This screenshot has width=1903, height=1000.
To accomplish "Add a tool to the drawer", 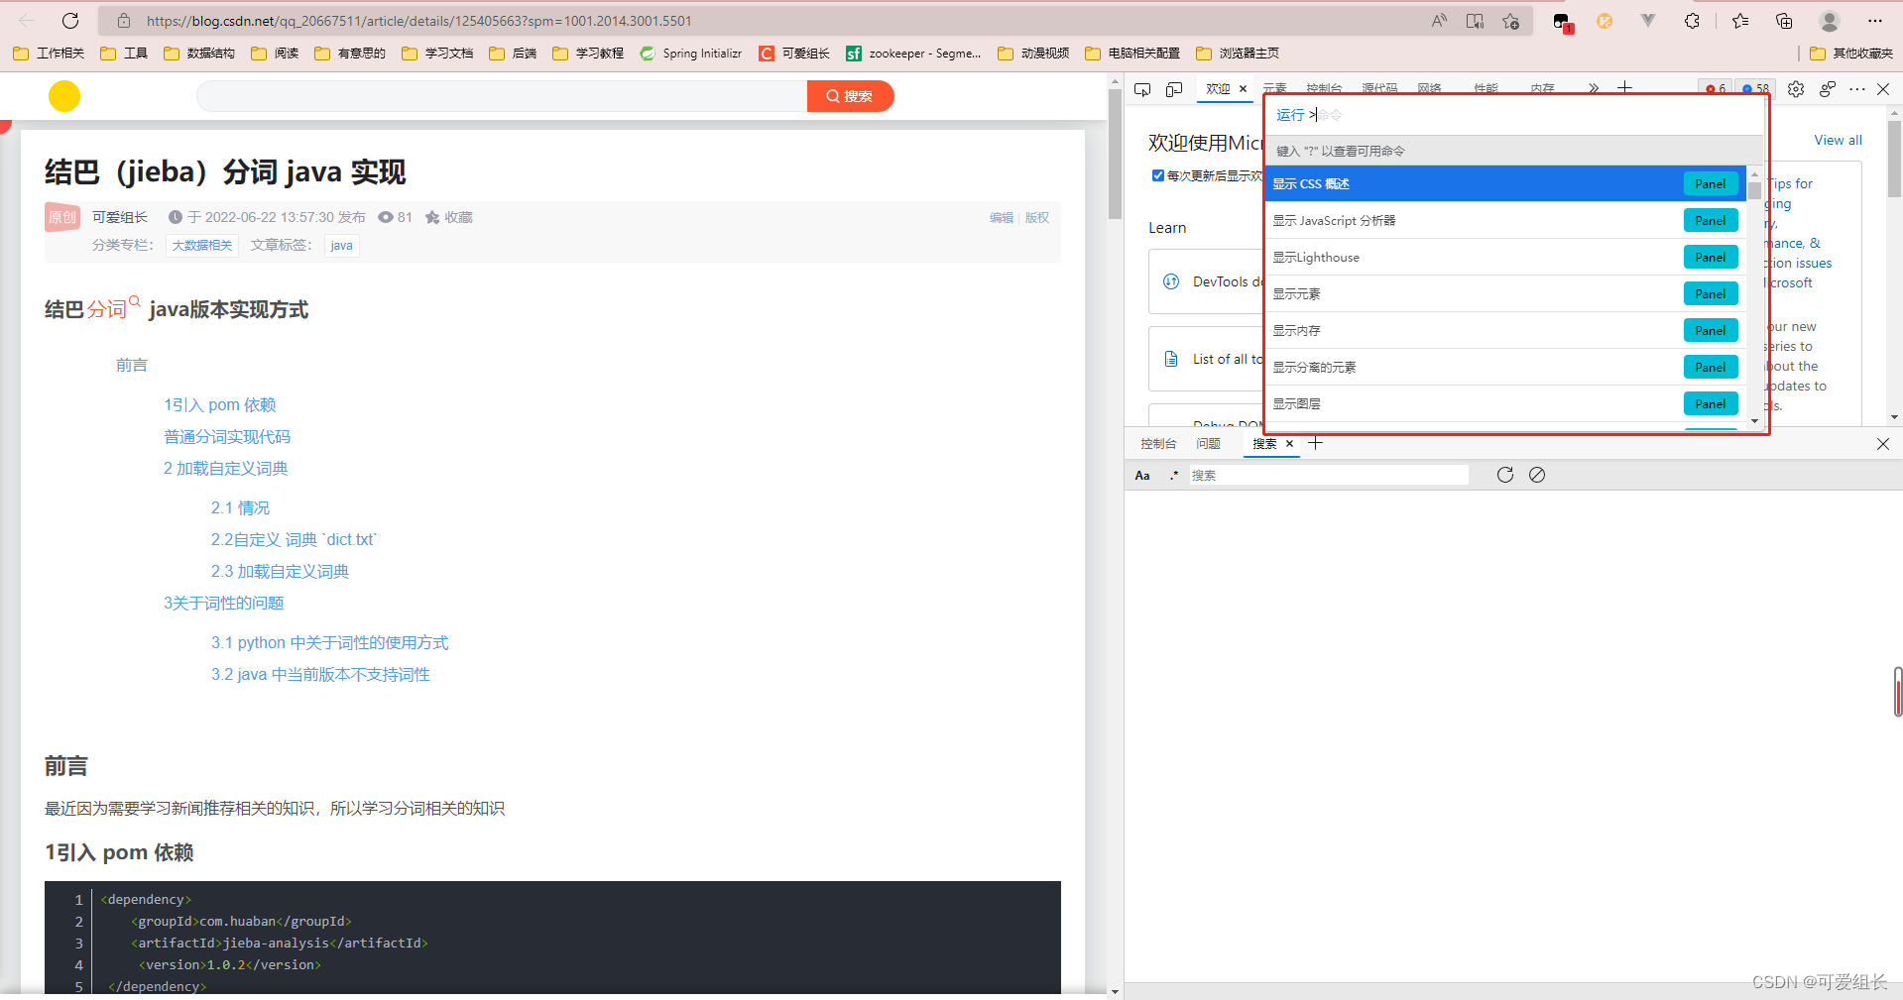I will point(1316,443).
